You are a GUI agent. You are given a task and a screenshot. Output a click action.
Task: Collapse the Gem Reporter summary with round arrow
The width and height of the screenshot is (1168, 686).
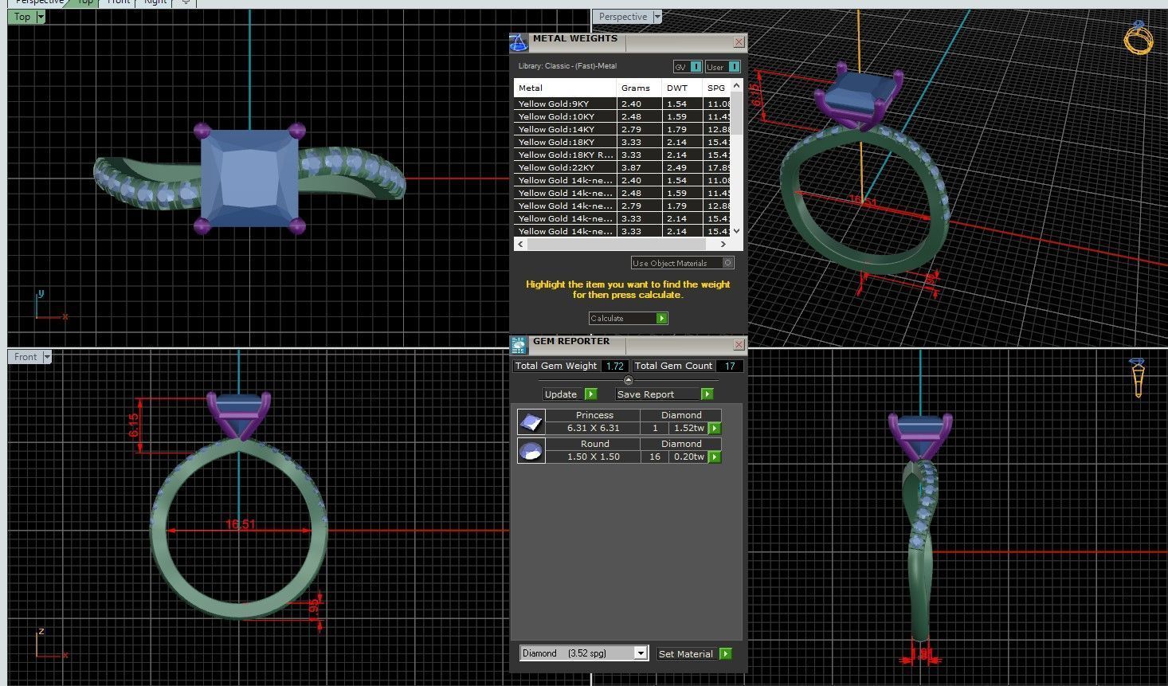point(628,380)
